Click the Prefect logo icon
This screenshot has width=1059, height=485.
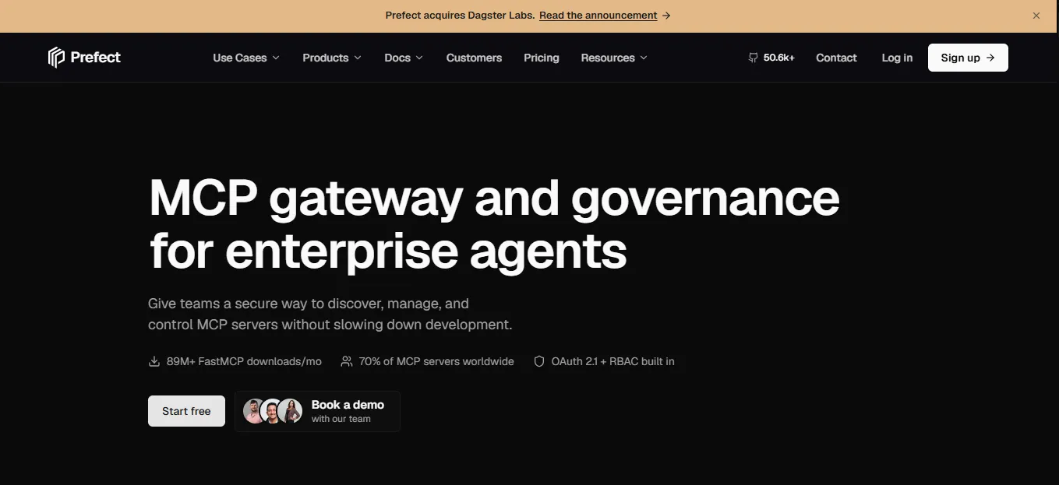click(56, 58)
